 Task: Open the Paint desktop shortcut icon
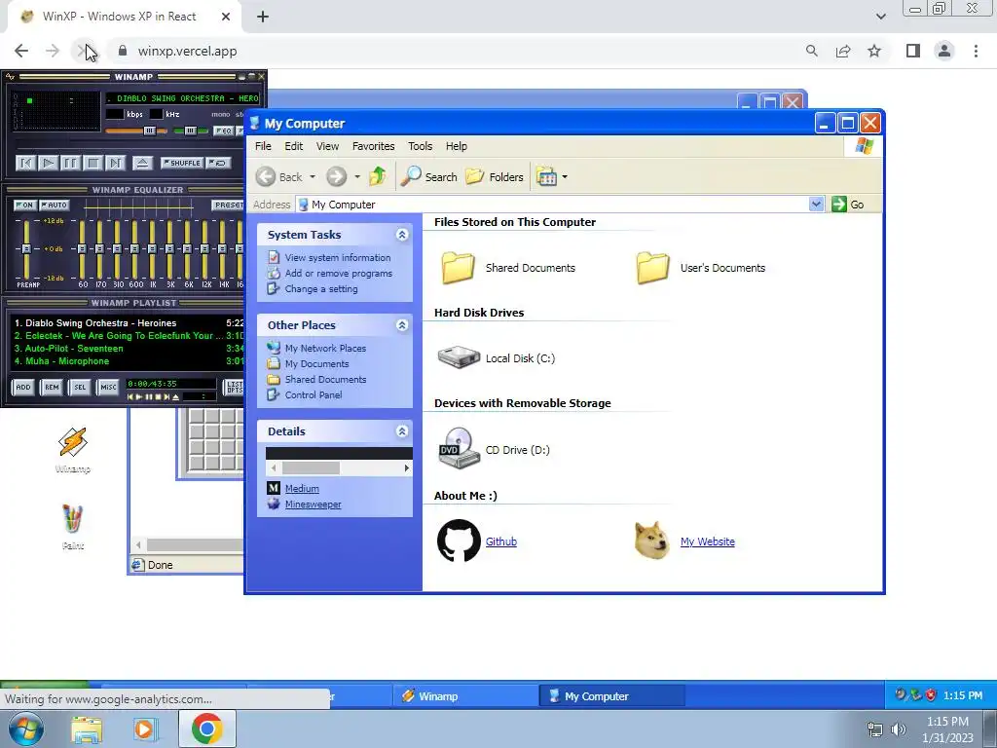coord(72,519)
